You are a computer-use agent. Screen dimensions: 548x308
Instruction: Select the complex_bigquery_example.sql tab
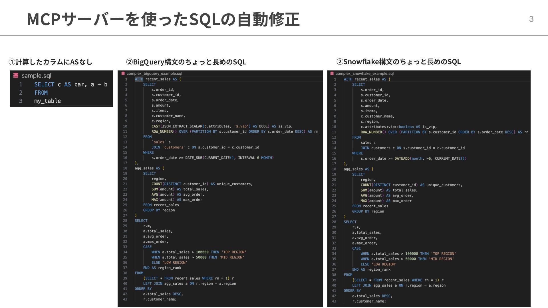(154, 74)
